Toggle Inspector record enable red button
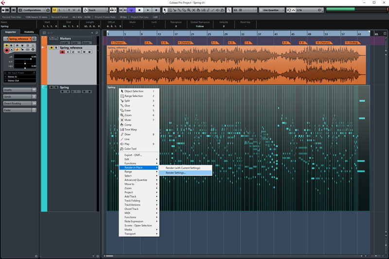Viewport: 389px width, 259px height. (7, 51)
